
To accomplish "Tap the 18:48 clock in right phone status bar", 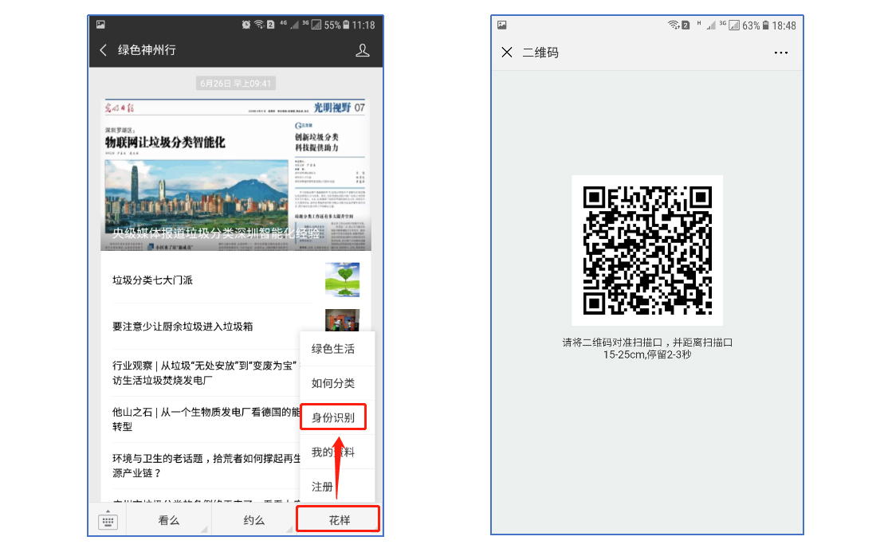I will point(784,25).
